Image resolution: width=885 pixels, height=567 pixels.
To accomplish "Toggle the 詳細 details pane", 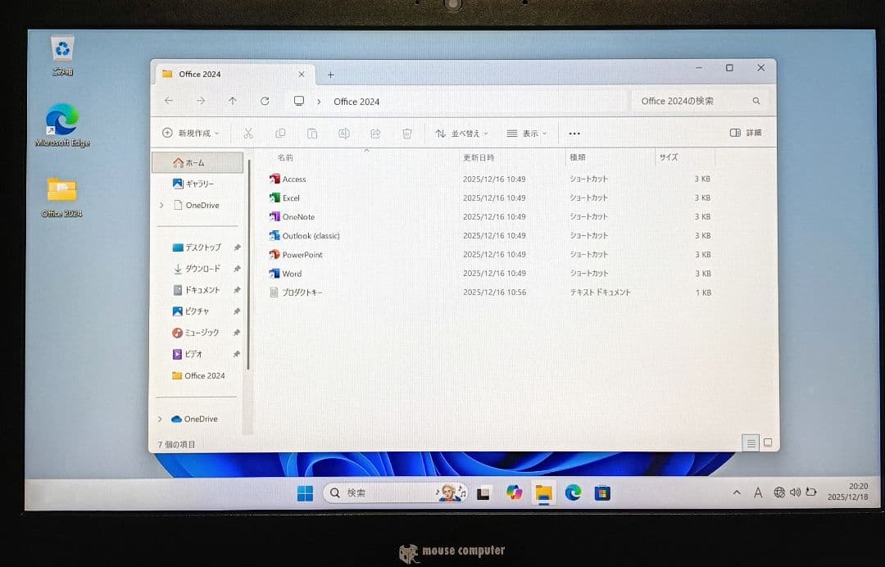I will tap(746, 133).
